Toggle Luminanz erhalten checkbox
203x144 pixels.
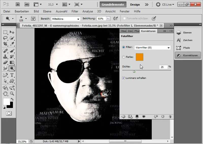coord(123,78)
